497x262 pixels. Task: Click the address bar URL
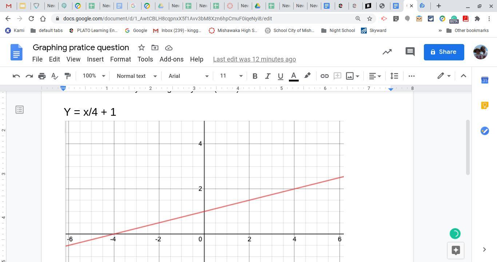[x=167, y=19]
